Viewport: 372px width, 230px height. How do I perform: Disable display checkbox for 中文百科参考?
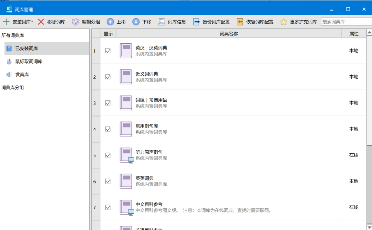(x=108, y=207)
